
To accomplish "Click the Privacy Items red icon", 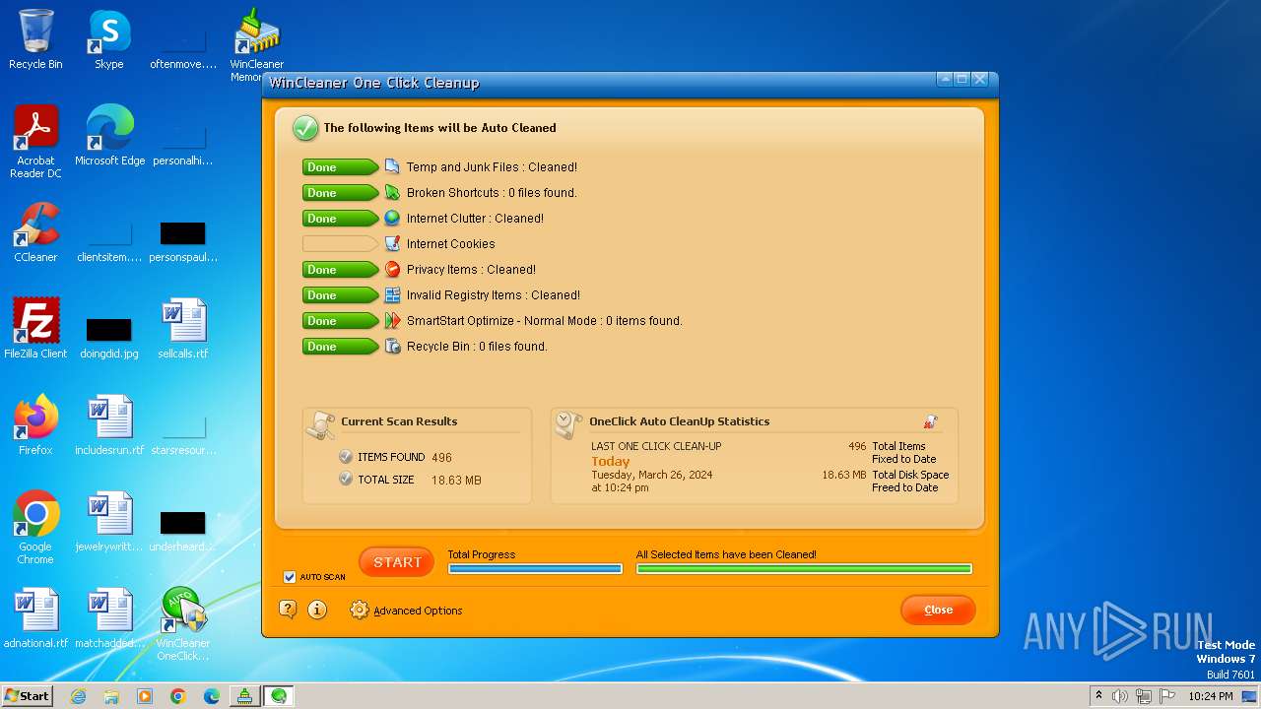I will [392, 269].
